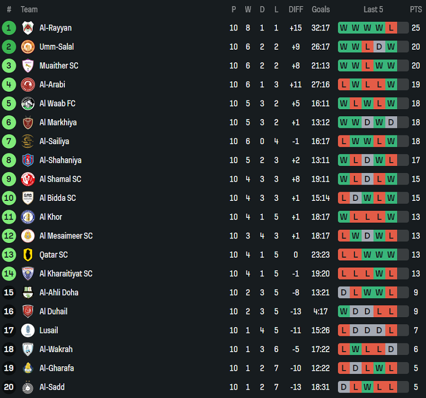Click the Lusail team logo
This screenshot has width=426, height=398.
coord(28,330)
